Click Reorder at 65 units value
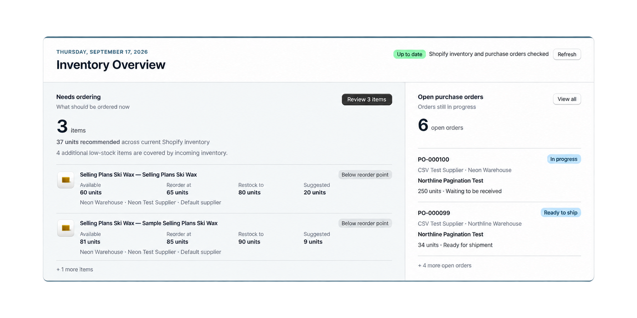This screenshot has height=318, width=637. coord(177,193)
